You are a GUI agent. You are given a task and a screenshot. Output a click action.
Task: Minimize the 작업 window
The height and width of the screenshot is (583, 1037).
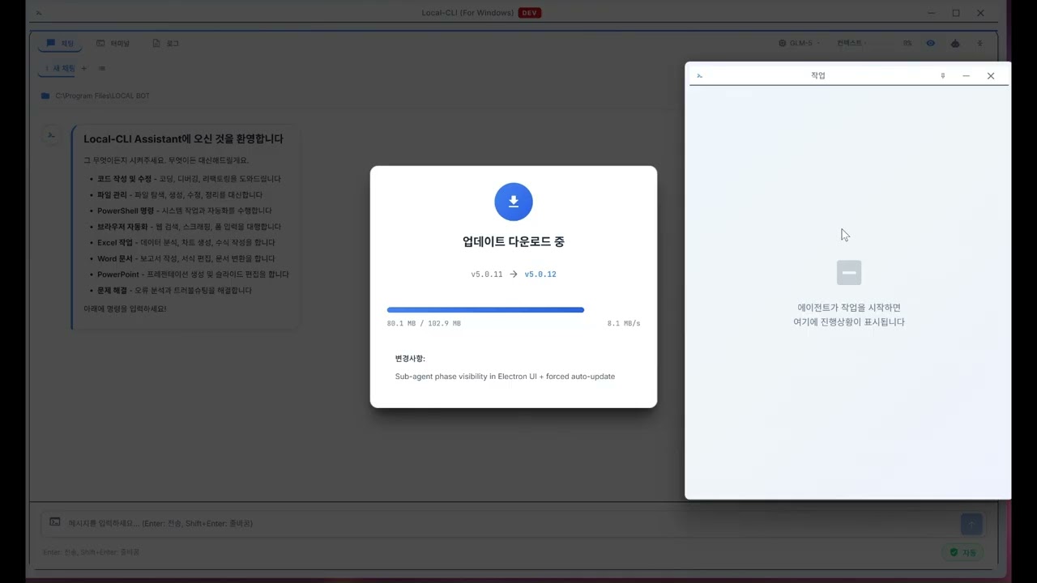tap(966, 75)
